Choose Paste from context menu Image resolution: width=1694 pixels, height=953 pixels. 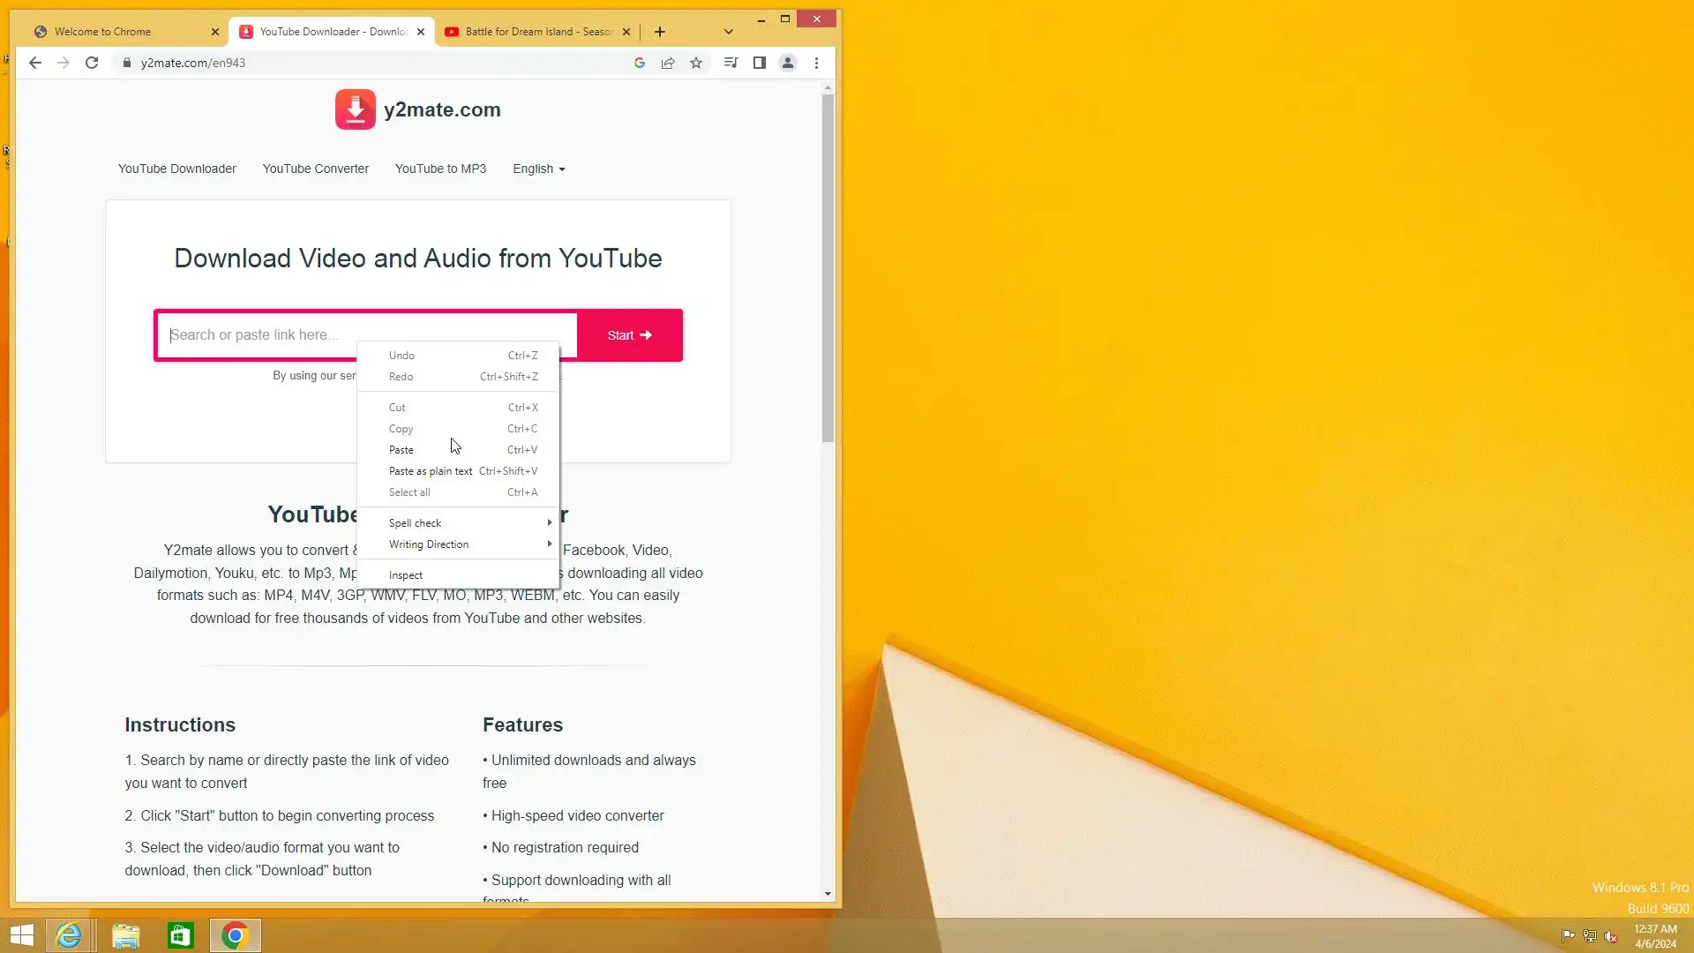pos(401,450)
